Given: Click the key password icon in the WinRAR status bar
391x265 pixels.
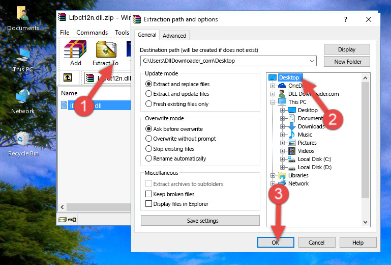Looking at the screenshot, I should (72, 220).
